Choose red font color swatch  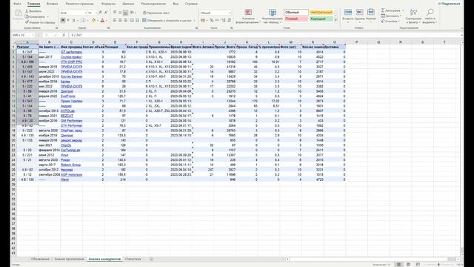[102, 21]
